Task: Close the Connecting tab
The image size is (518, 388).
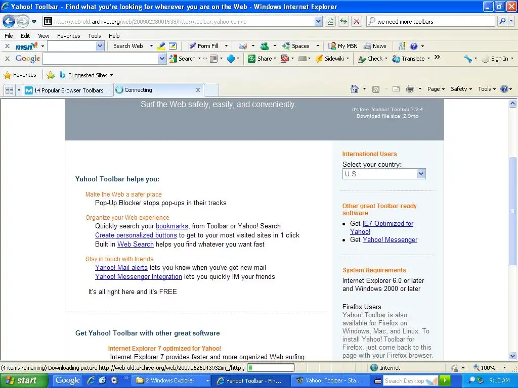Action: pyautogui.click(x=198, y=90)
